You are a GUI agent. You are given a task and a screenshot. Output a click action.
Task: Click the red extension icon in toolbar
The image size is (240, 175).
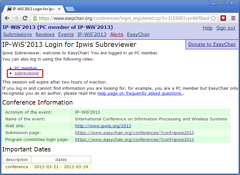pos(223,18)
